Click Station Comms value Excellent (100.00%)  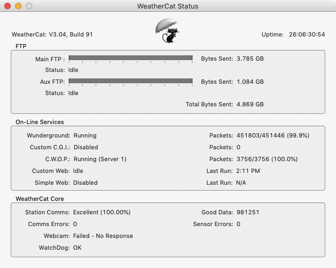click(x=102, y=212)
